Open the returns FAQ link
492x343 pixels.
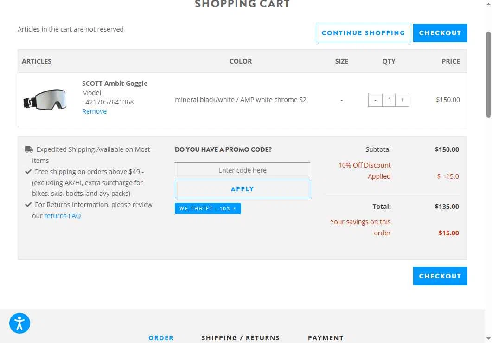tap(63, 216)
